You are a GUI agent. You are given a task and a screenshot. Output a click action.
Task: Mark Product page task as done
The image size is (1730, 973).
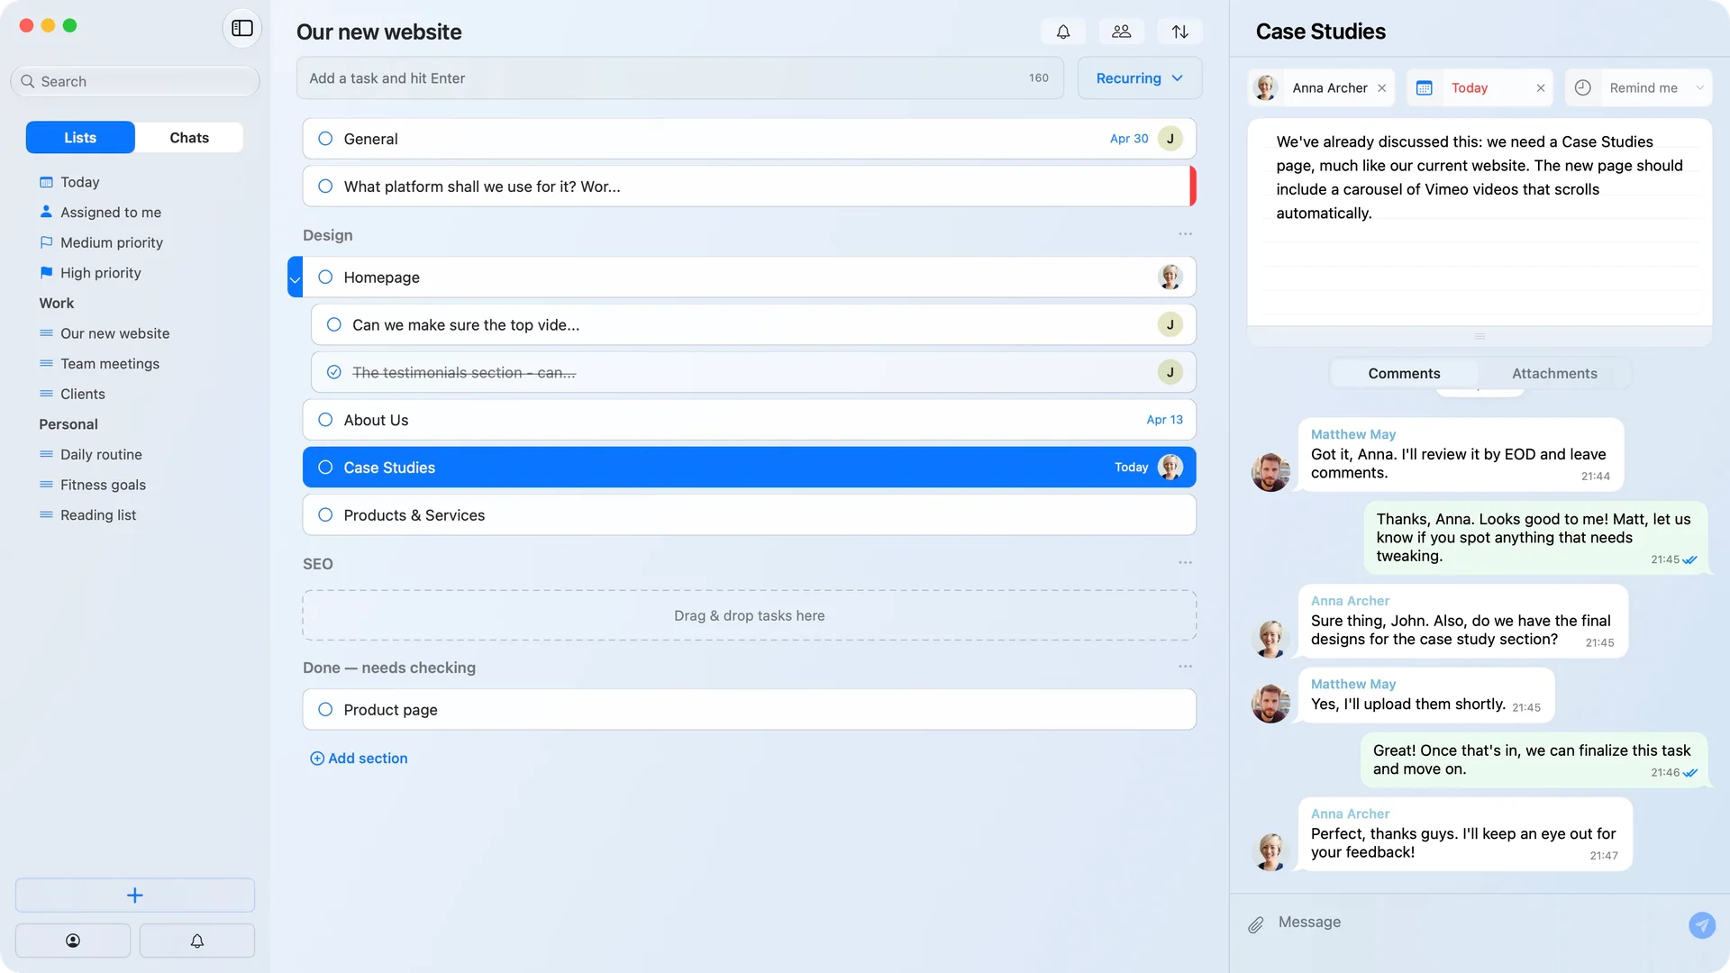(x=325, y=710)
